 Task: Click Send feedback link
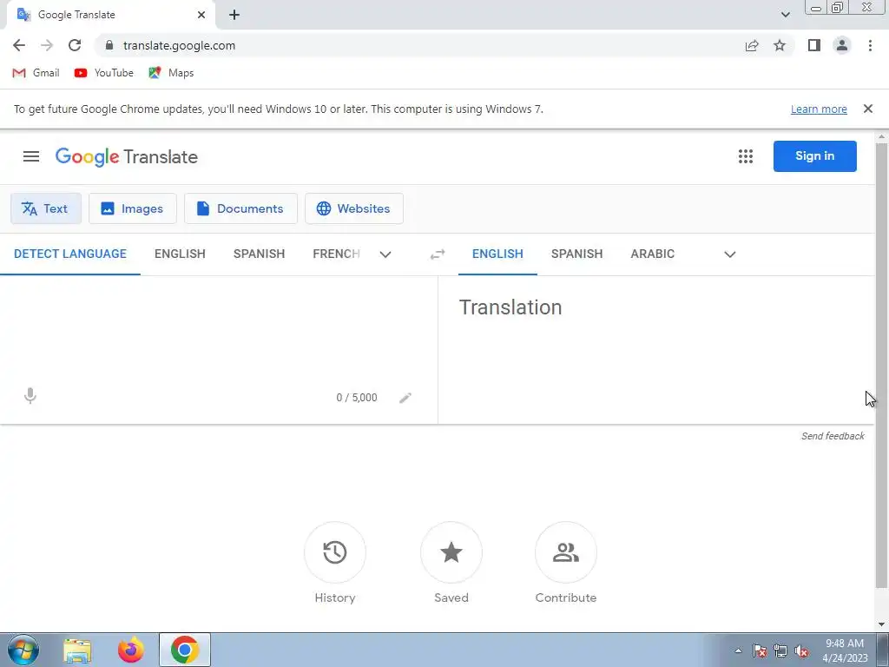point(833,436)
